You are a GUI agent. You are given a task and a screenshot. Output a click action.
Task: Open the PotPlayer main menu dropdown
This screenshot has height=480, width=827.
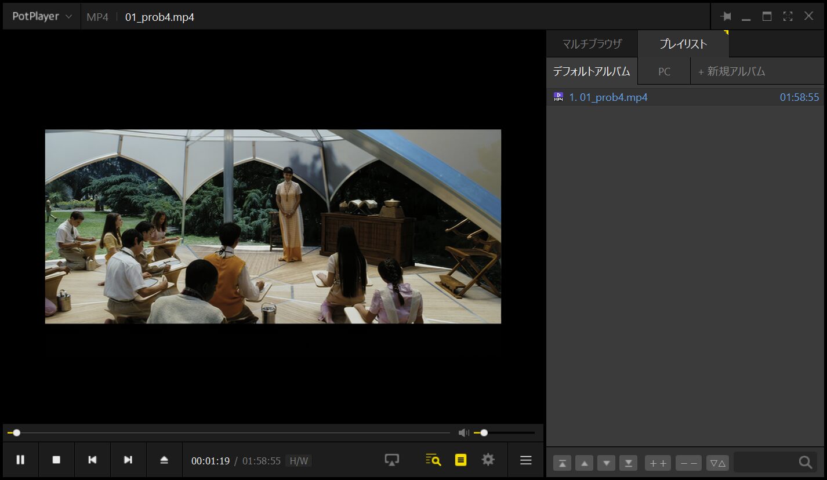coord(42,16)
